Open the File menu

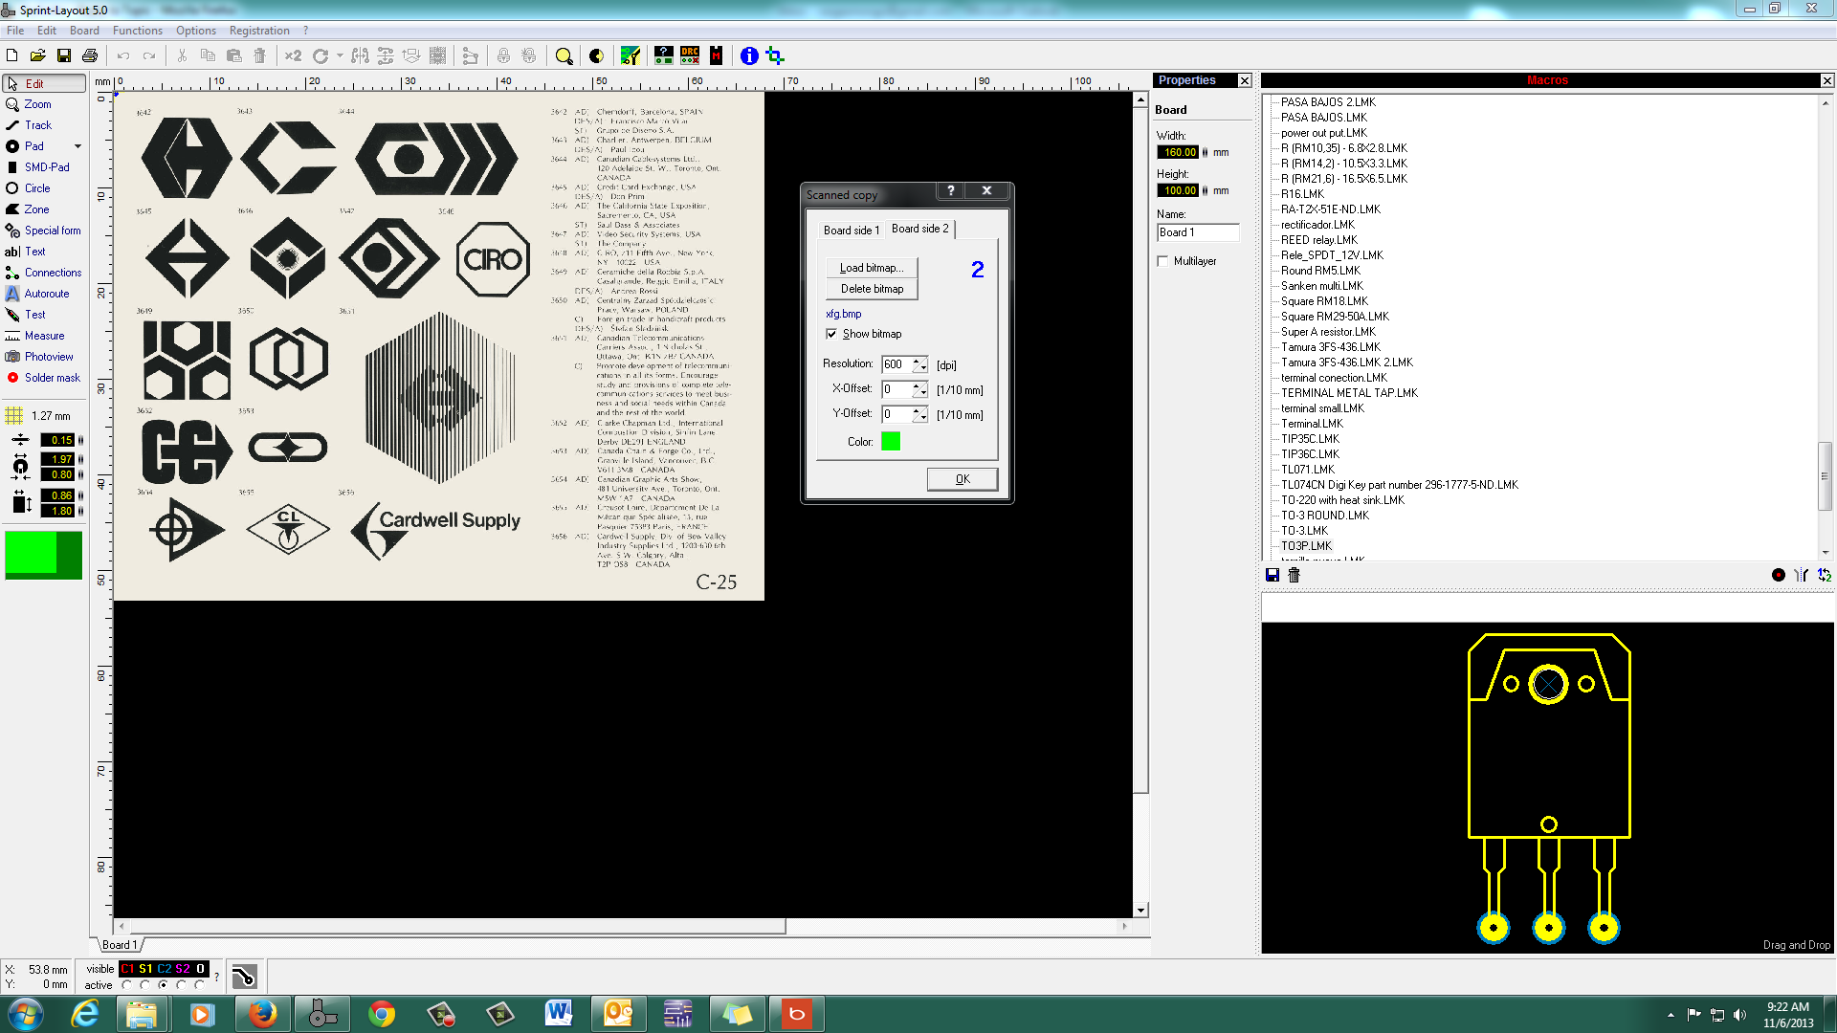15,31
